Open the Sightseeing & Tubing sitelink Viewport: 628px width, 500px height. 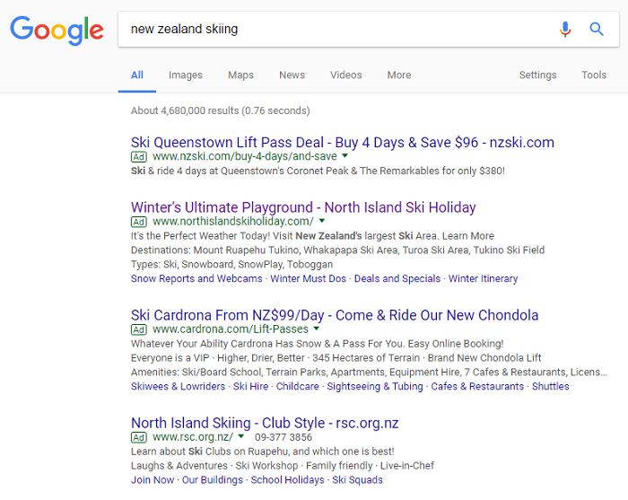375,386
